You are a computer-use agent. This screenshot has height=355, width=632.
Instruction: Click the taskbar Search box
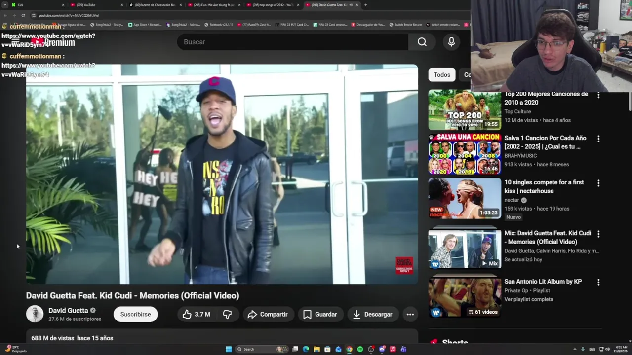[262, 349]
